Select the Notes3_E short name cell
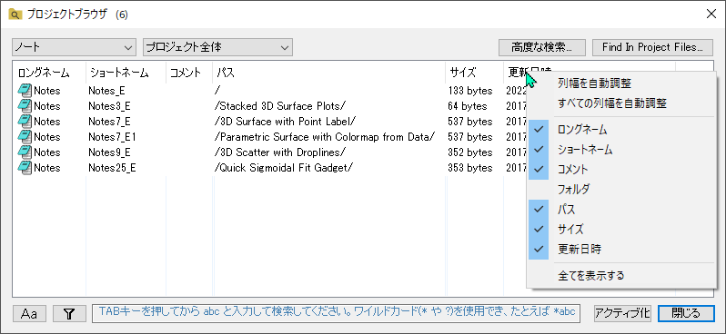This screenshot has height=334, width=726. tap(110, 106)
